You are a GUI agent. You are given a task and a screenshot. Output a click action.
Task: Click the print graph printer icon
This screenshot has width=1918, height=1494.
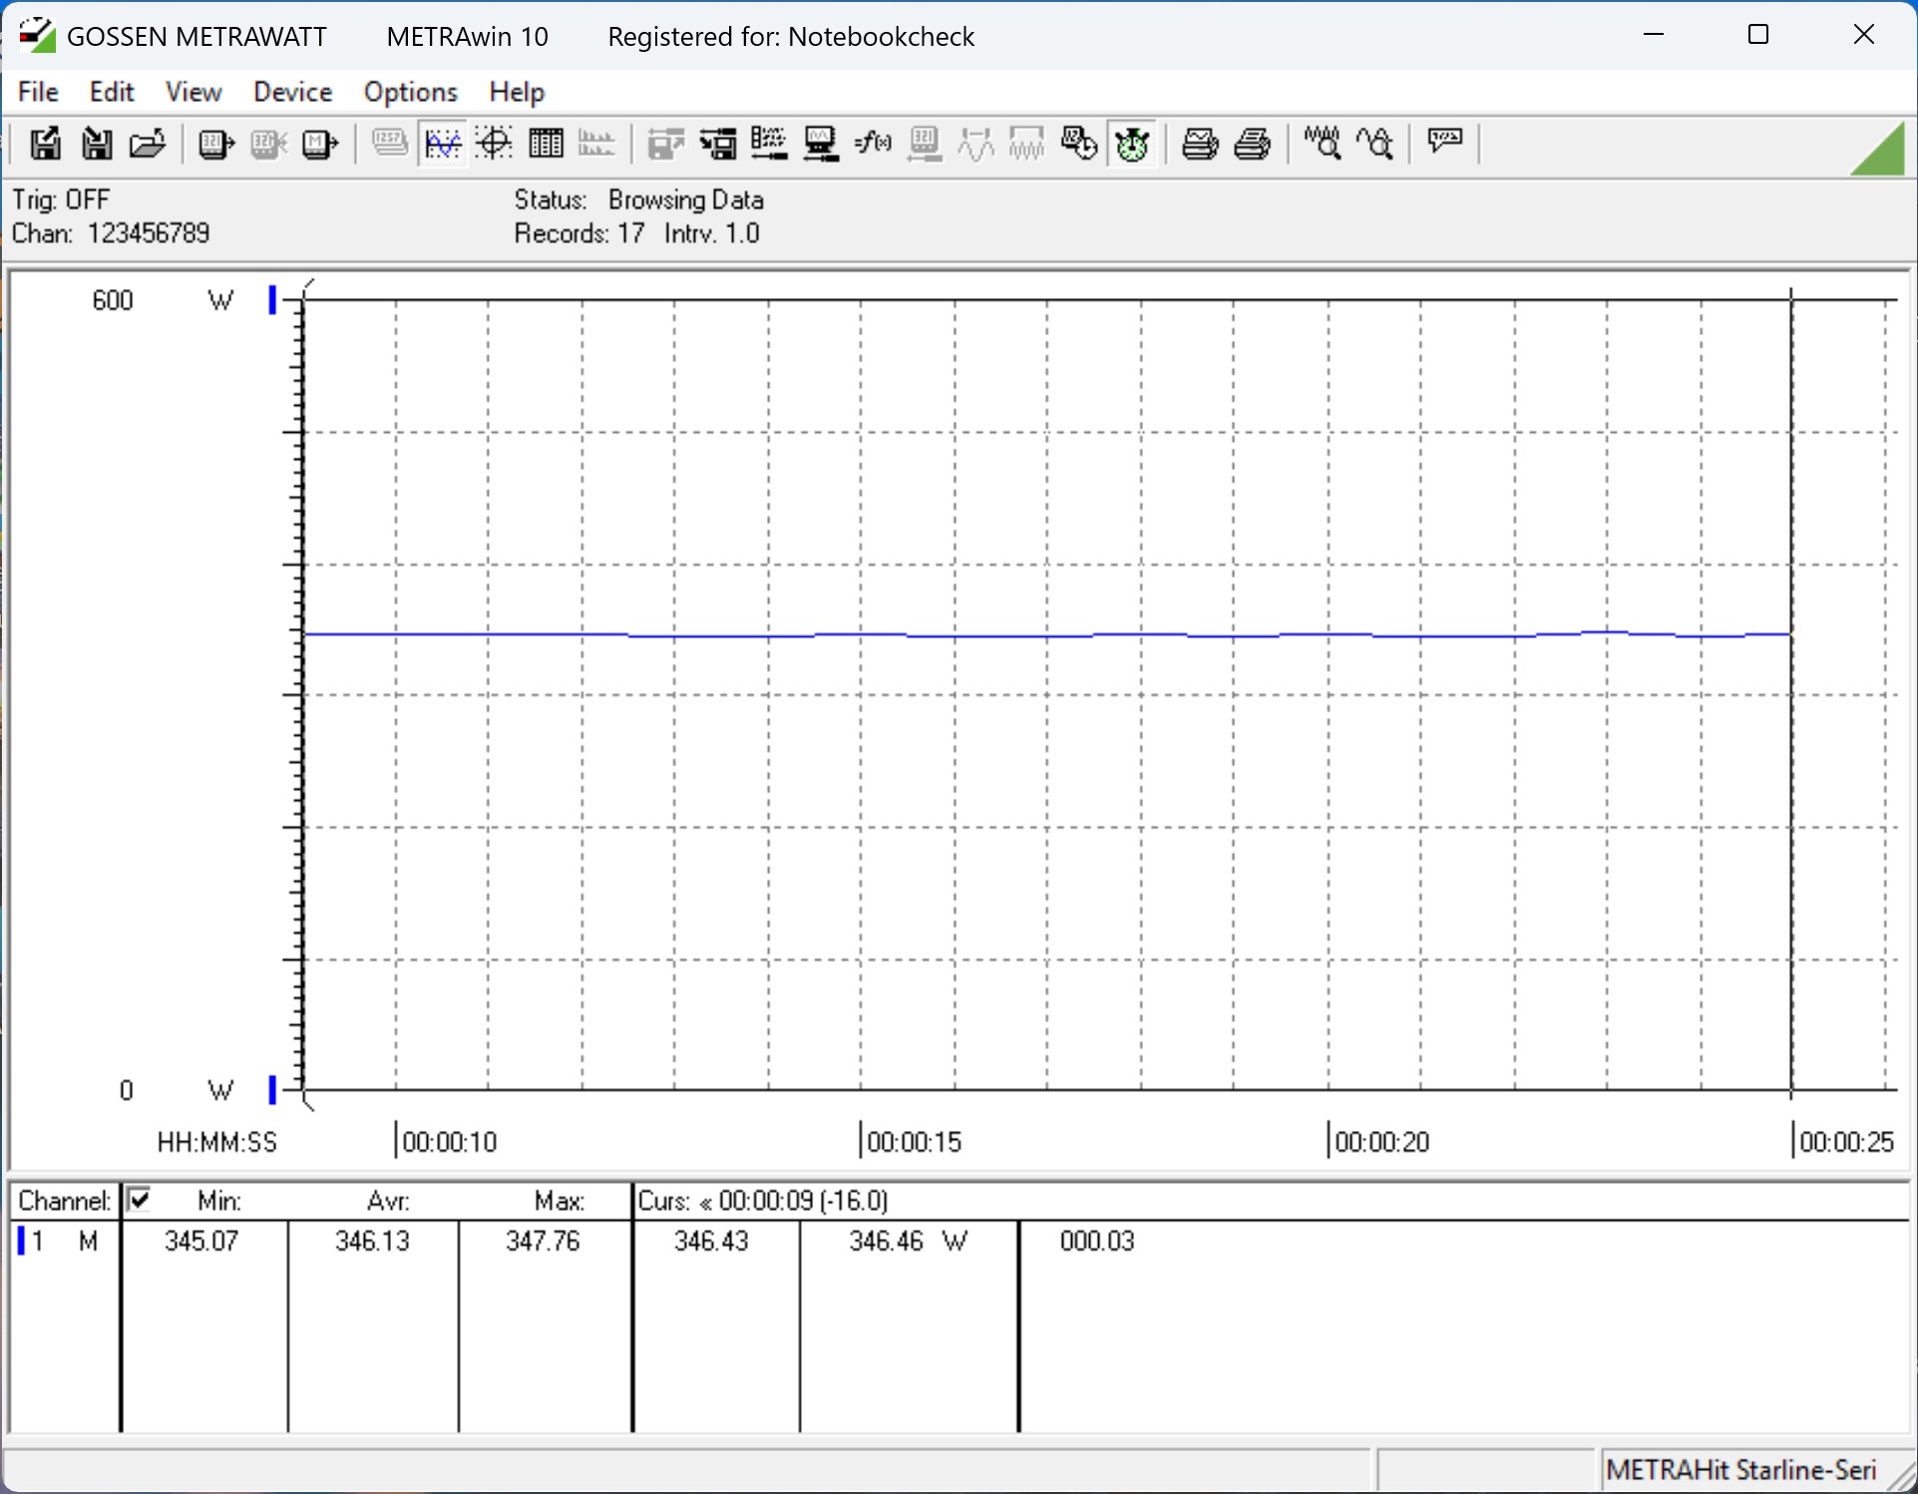tap(1199, 145)
